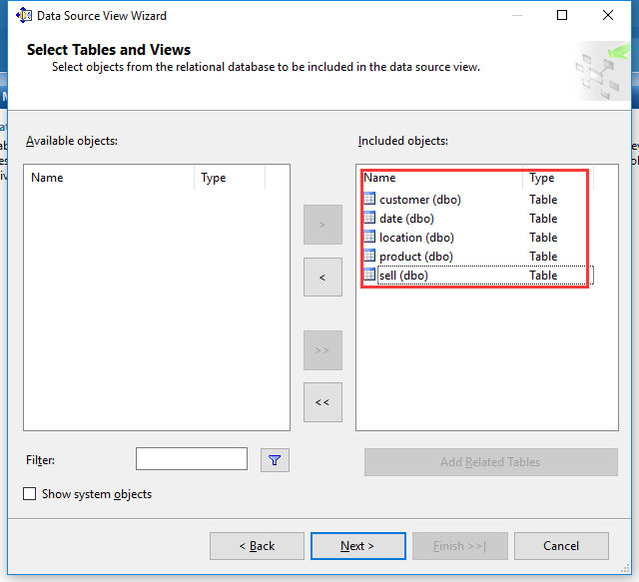639x582 pixels.
Task: Select the customer (dbo) row name
Action: coord(419,200)
